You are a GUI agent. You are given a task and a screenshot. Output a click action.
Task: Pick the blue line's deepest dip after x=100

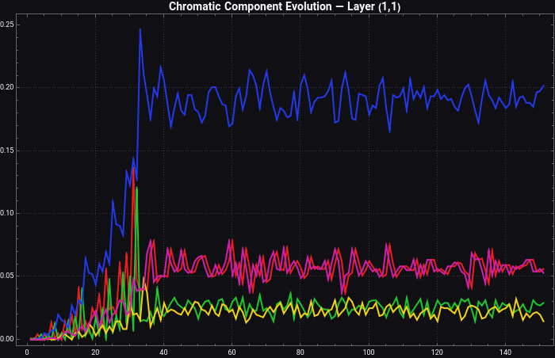click(389, 131)
